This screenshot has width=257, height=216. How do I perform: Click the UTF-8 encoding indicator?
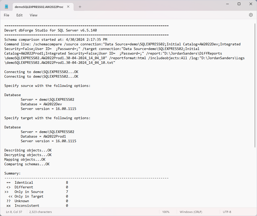tap(227, 212)
